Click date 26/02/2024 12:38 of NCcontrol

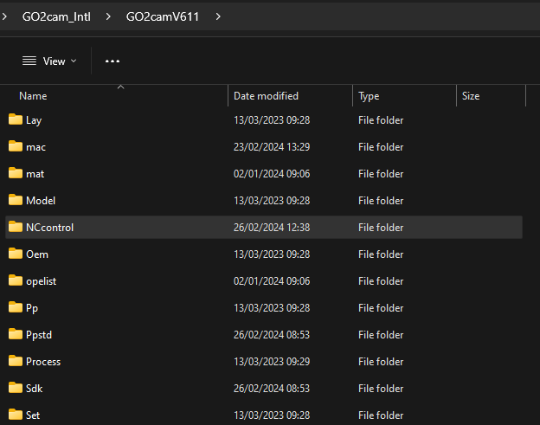tap(272, 228)
